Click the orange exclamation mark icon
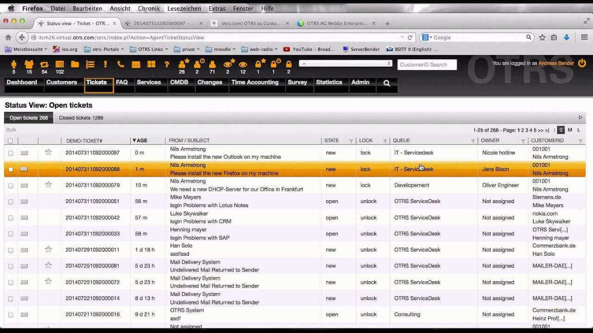593x333 pixels. point(106,64)
